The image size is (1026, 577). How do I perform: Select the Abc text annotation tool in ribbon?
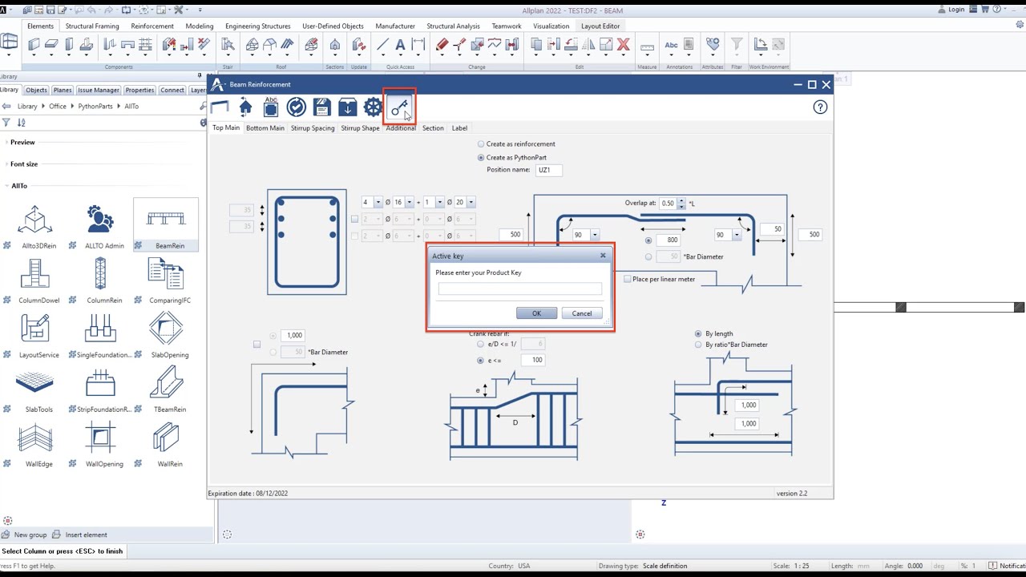[x=671, y=45]
